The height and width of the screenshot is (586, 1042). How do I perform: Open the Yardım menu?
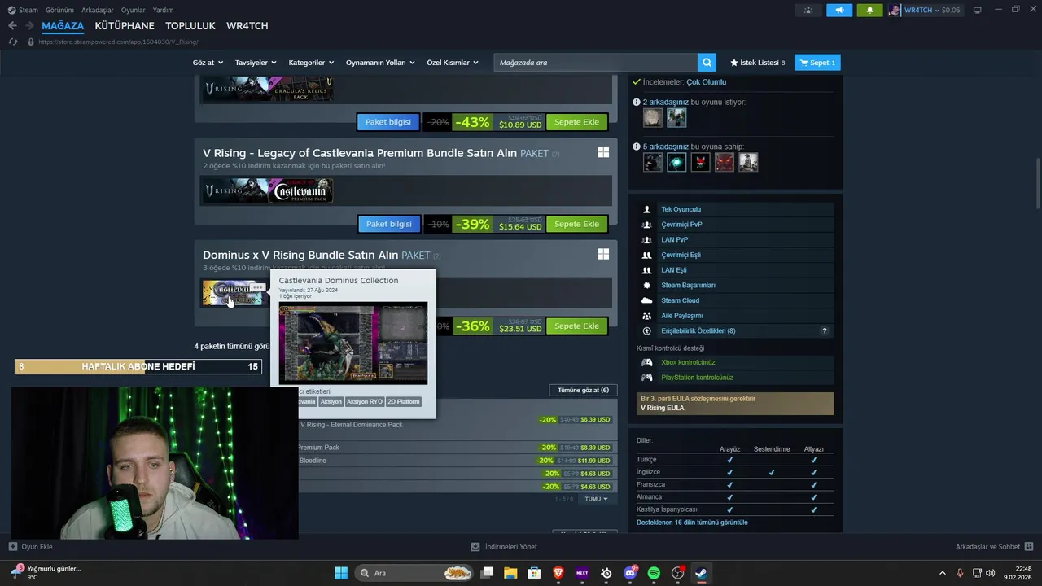tap(163, 10)
